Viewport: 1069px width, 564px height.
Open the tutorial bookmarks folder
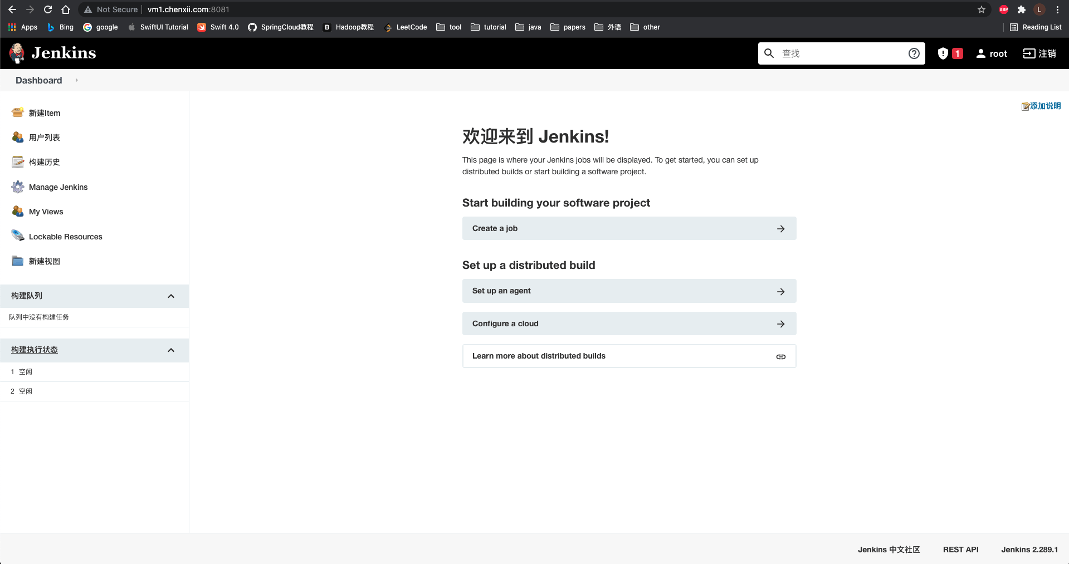[489, 27]
